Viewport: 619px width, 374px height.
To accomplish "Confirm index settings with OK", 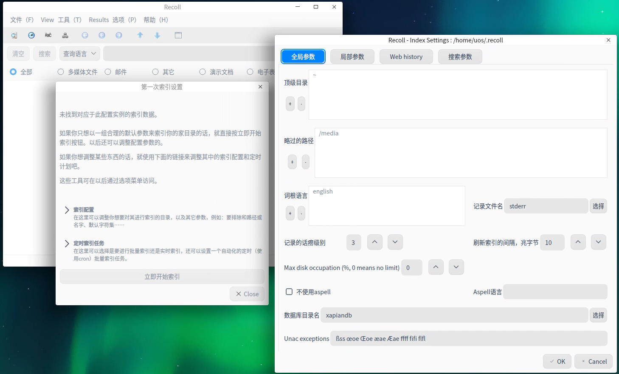I will pyautogui.click(x=557, y=361).
